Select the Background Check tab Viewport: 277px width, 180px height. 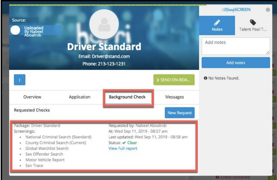127,97
